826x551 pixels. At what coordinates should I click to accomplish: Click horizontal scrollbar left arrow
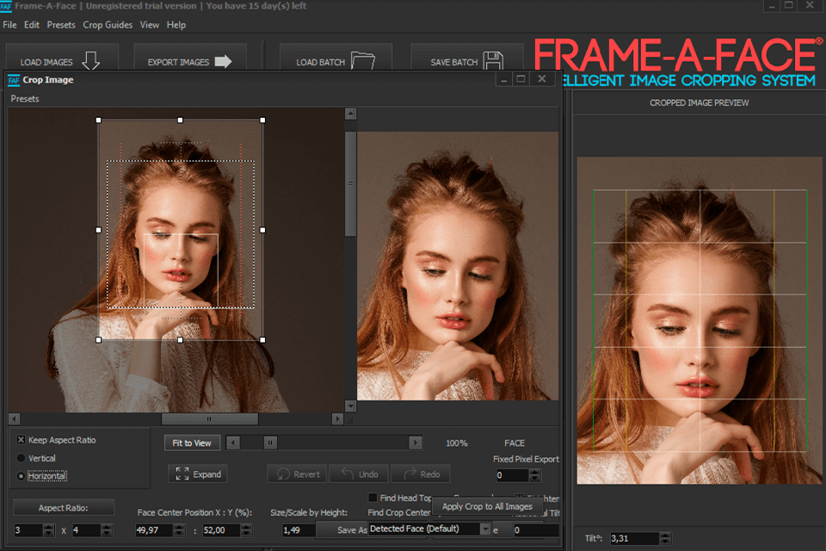click(x=15, y=418)
